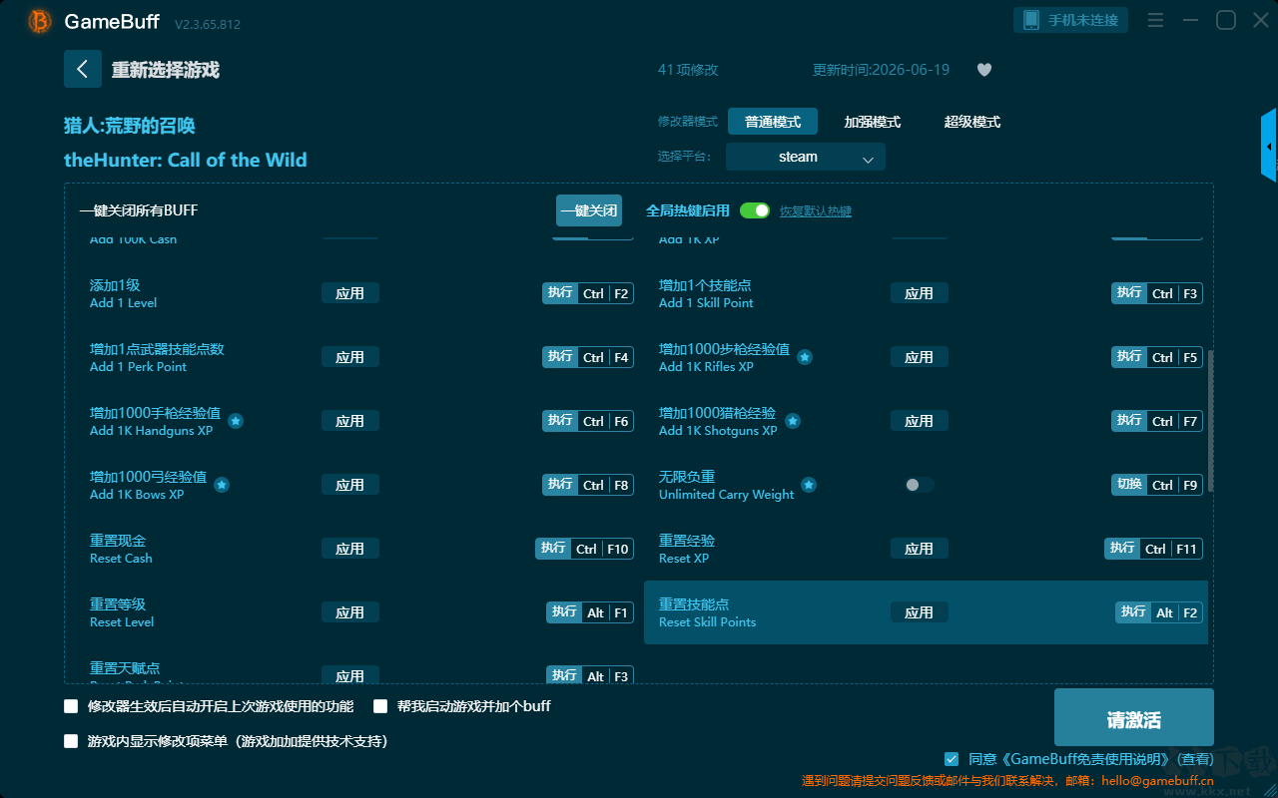This screenshot has width=1278, height=798.
Task: Apply the Add 1 Perk Point cheat
Action: (x=350, y=357)
